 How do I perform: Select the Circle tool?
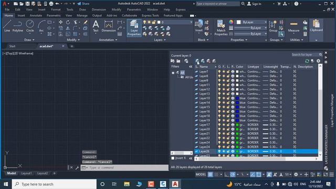click(x=30, y=26)
